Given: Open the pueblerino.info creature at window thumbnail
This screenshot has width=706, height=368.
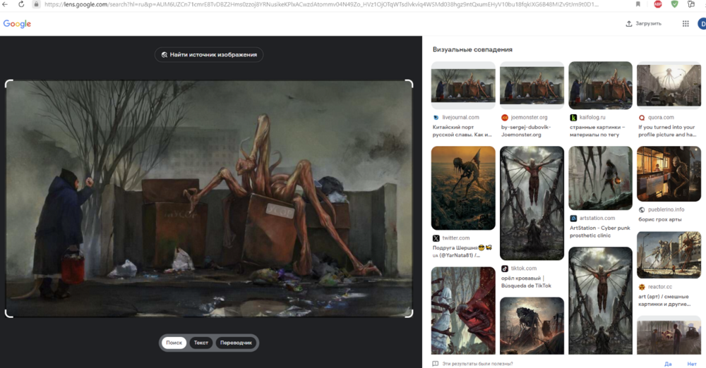Looking at the screenshot, I should point(669,174).
